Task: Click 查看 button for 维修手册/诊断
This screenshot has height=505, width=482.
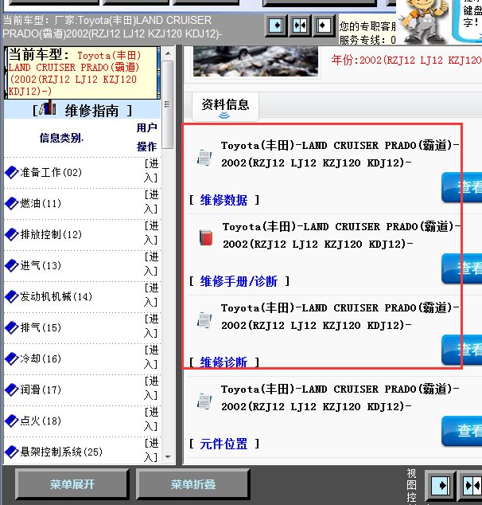Action: [x=462, y=268]
